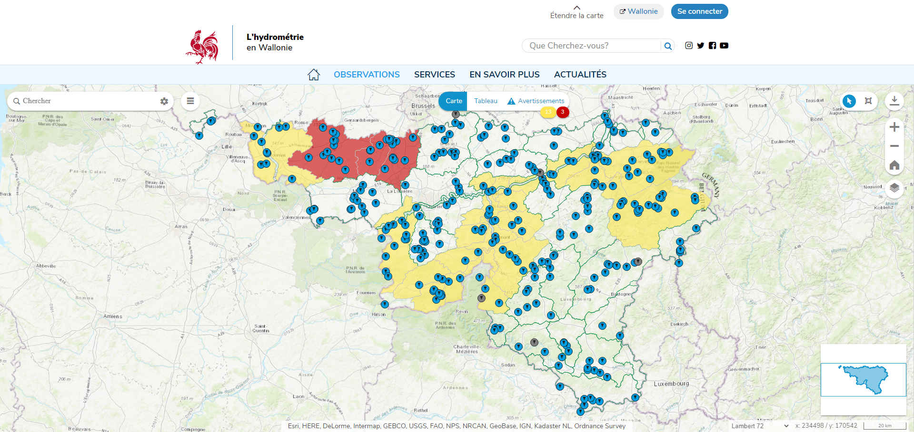Click the grey station marker near Brussels
The height and width of the screenshot is (432, 914).
point(456,114)
